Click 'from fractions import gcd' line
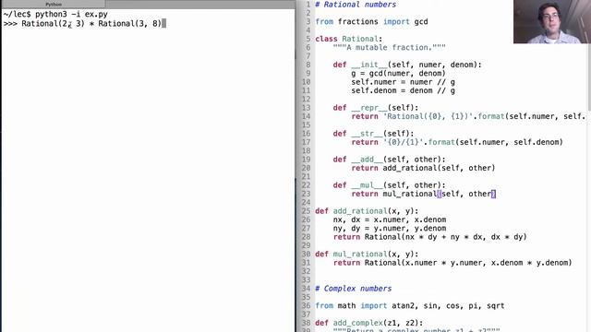This screenshot has width=591, height=332. pyautogui.click(x=371, y=22)
